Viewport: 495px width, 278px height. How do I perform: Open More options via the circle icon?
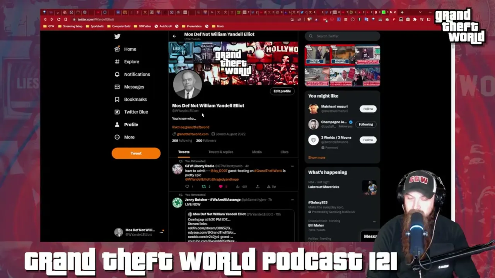pos(117,137)
